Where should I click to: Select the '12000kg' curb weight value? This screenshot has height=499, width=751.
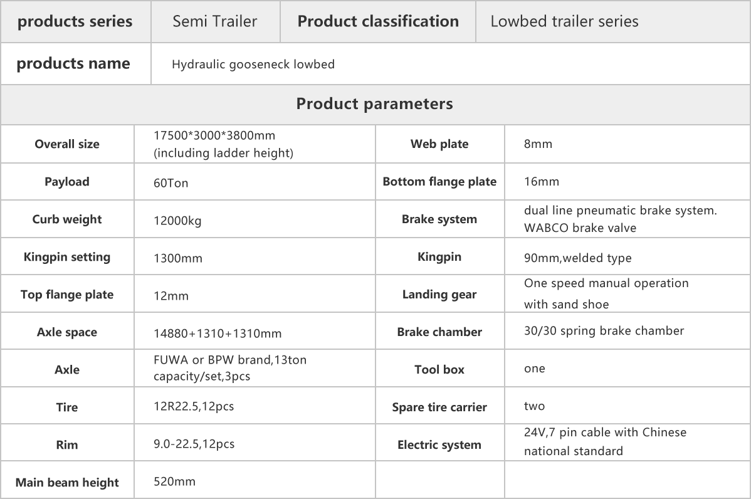177,221
